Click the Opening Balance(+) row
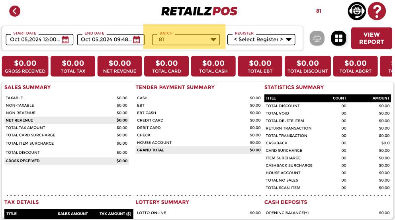 [x=327, y=213]
